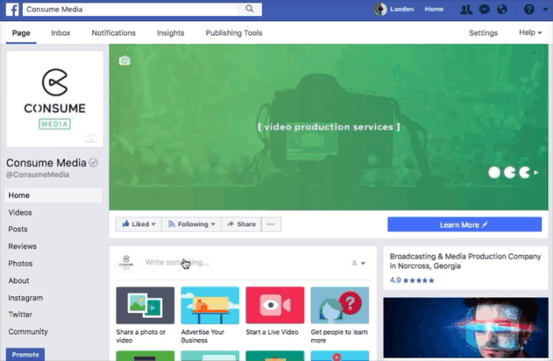Open the Insights tab
The image size is (553, 361).
tap(170, 33)
